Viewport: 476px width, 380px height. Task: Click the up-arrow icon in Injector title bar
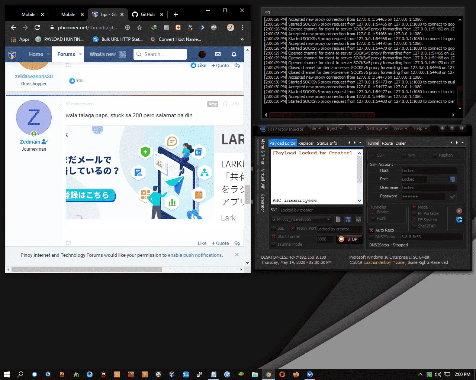click(452, 128)
